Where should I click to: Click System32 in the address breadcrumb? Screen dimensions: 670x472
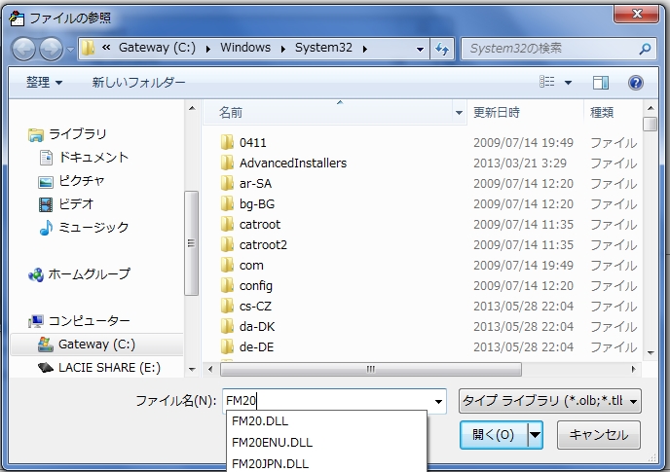[323, 48]
